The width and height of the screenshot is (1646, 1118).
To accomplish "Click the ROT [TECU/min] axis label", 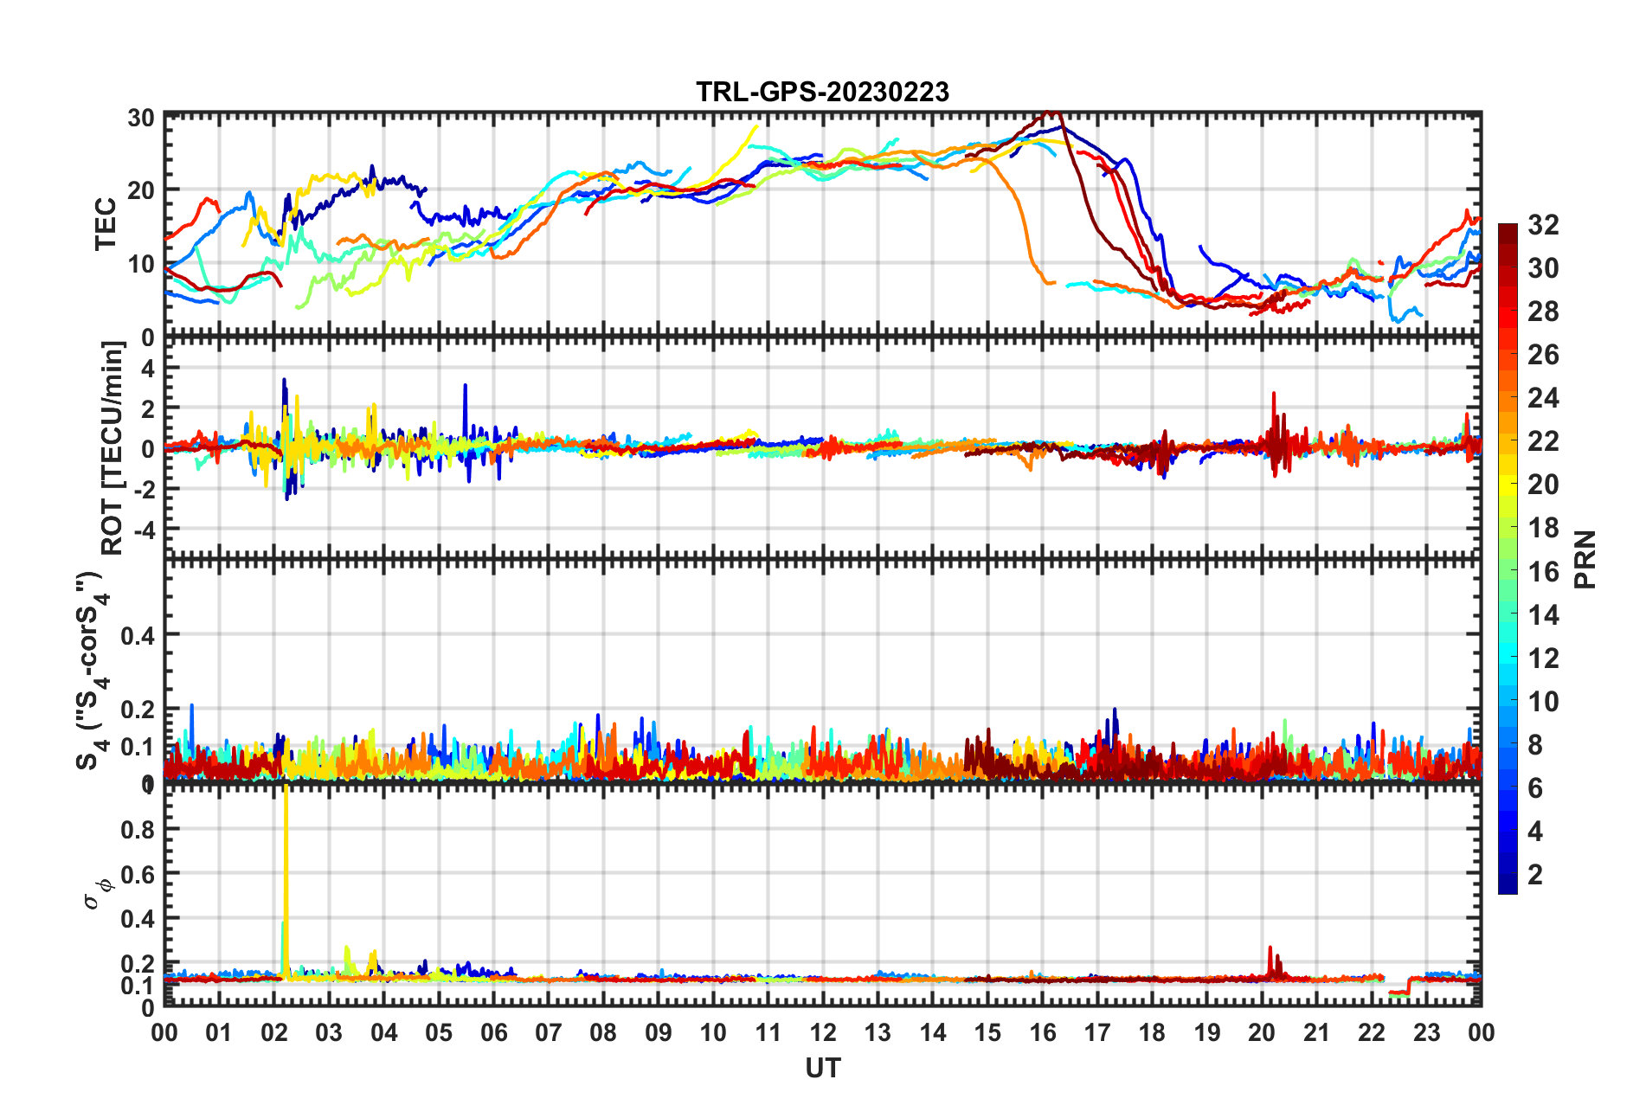I will click(x=113, y=447).
